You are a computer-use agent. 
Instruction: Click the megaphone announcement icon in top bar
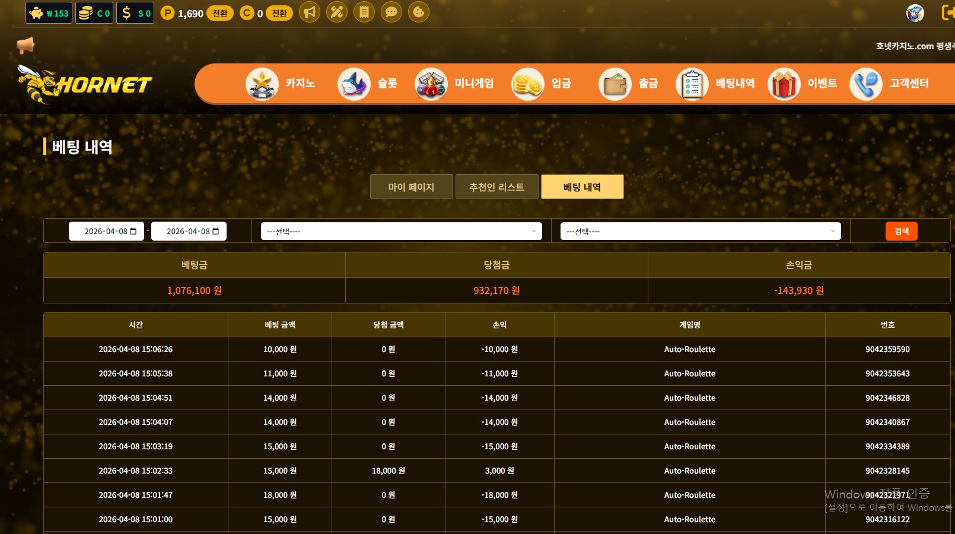[x=310, y=12]
